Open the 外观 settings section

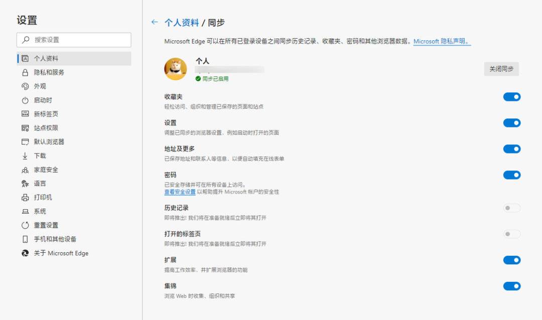pyautogui.click(x=74, y=86)
